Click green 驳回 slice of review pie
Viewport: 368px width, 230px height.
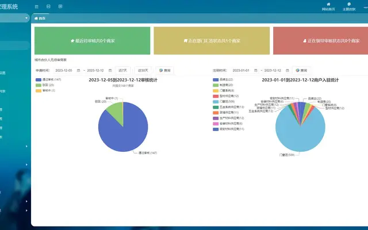coord(116,113)
